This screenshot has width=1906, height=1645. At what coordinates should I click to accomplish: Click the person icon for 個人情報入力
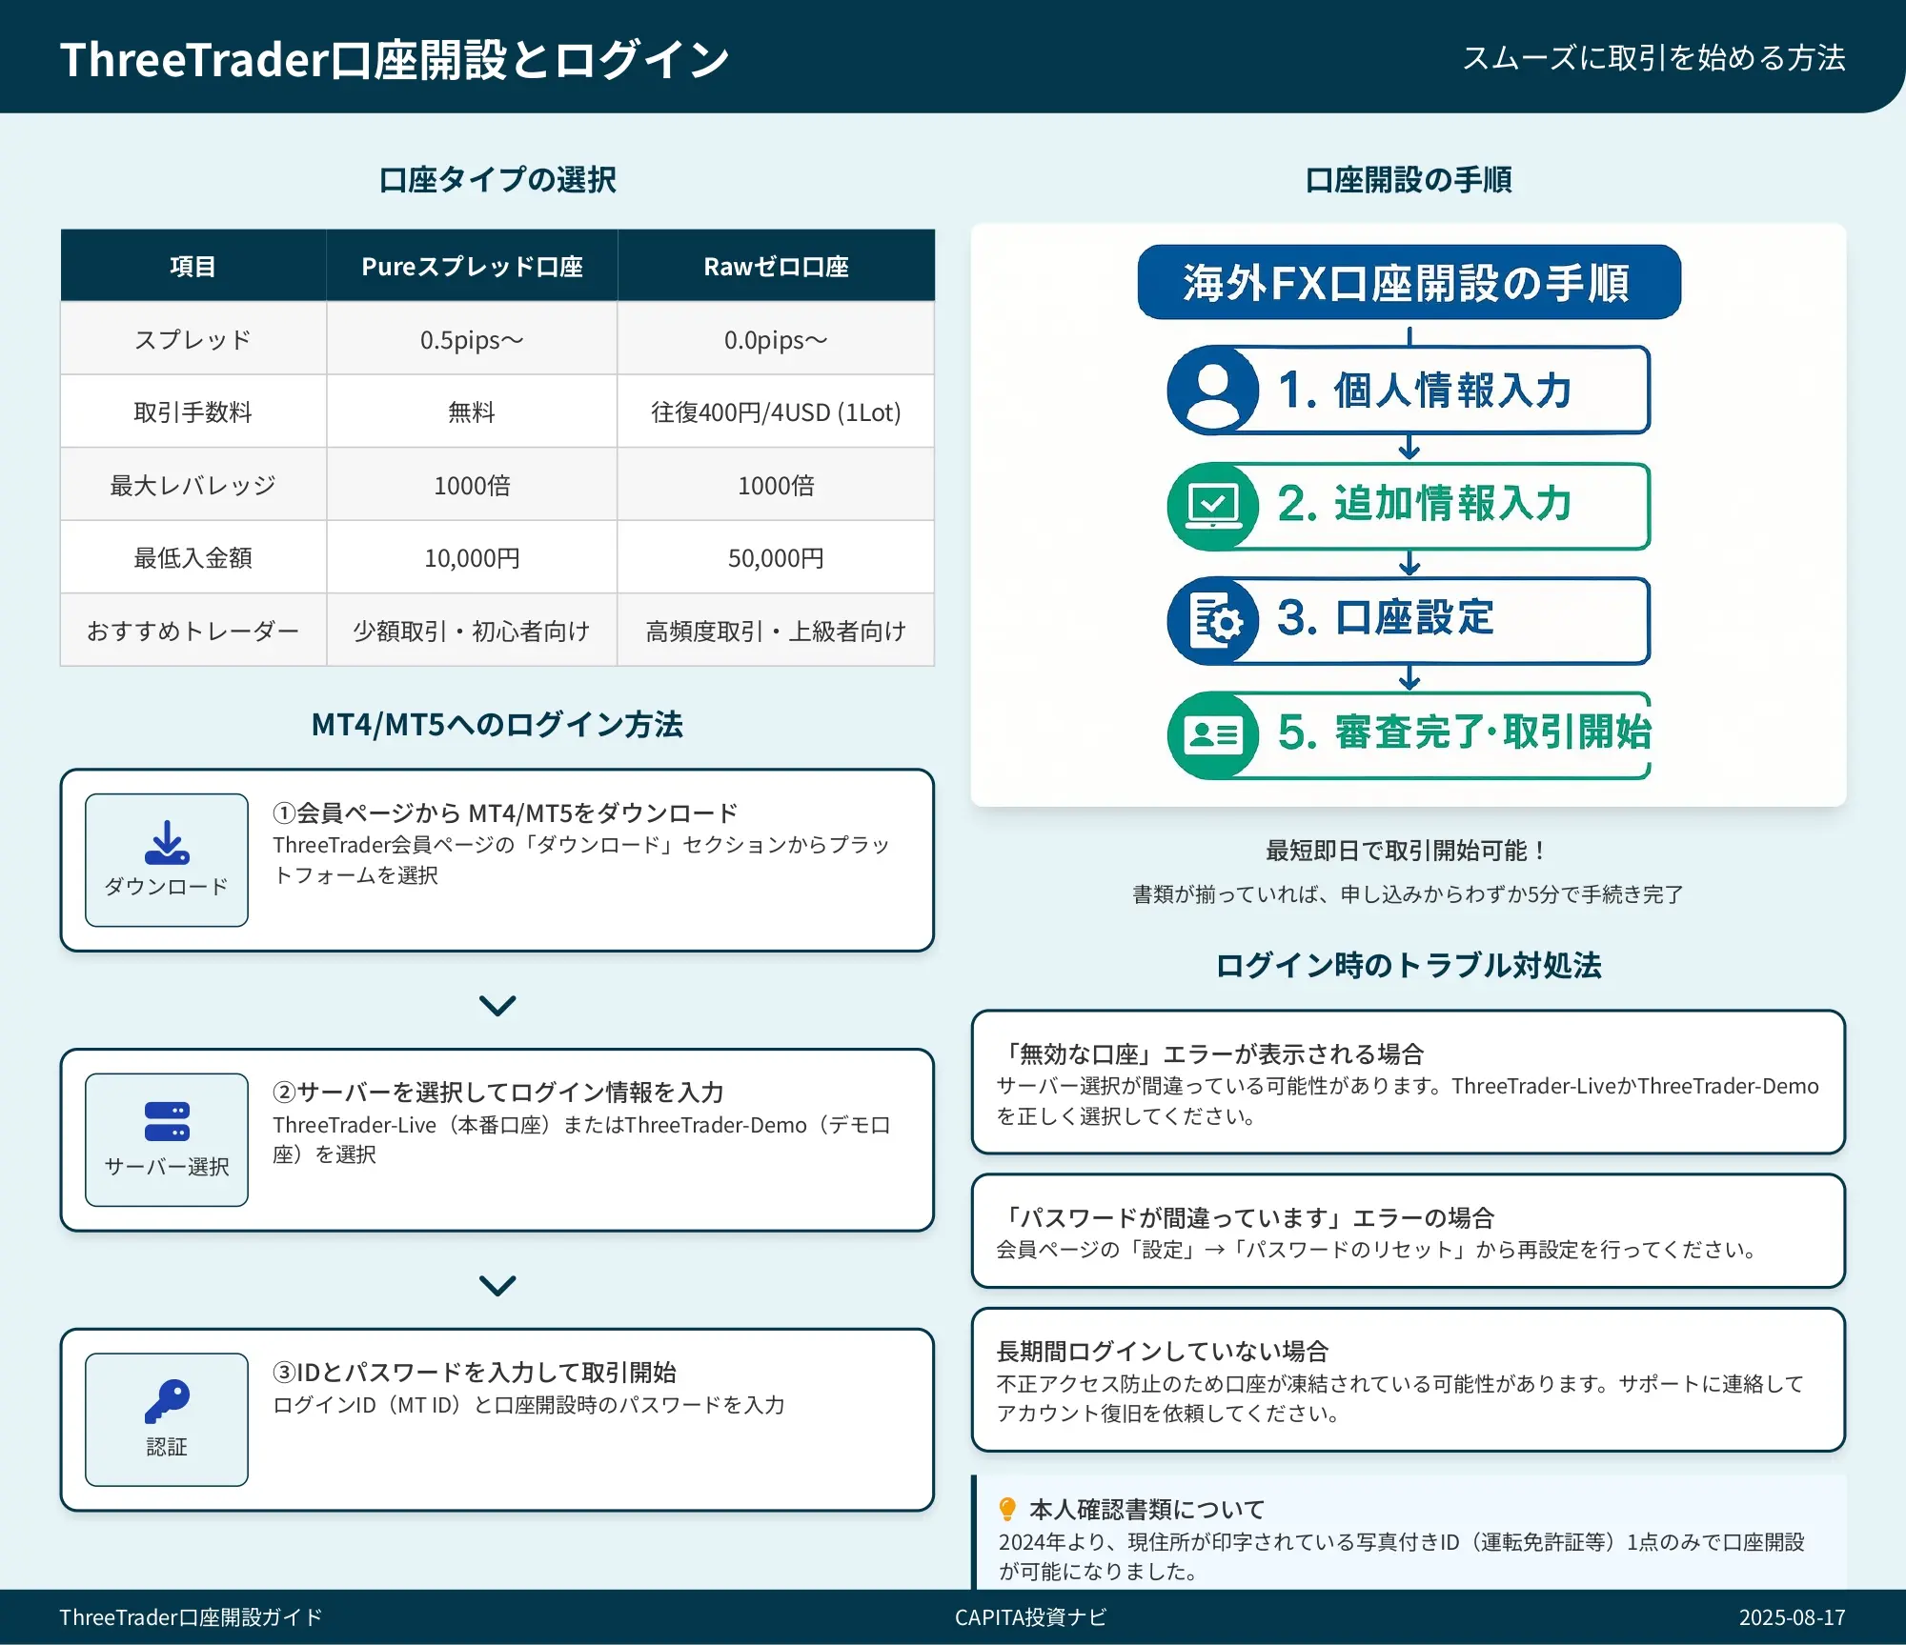tap(1212, 391)
